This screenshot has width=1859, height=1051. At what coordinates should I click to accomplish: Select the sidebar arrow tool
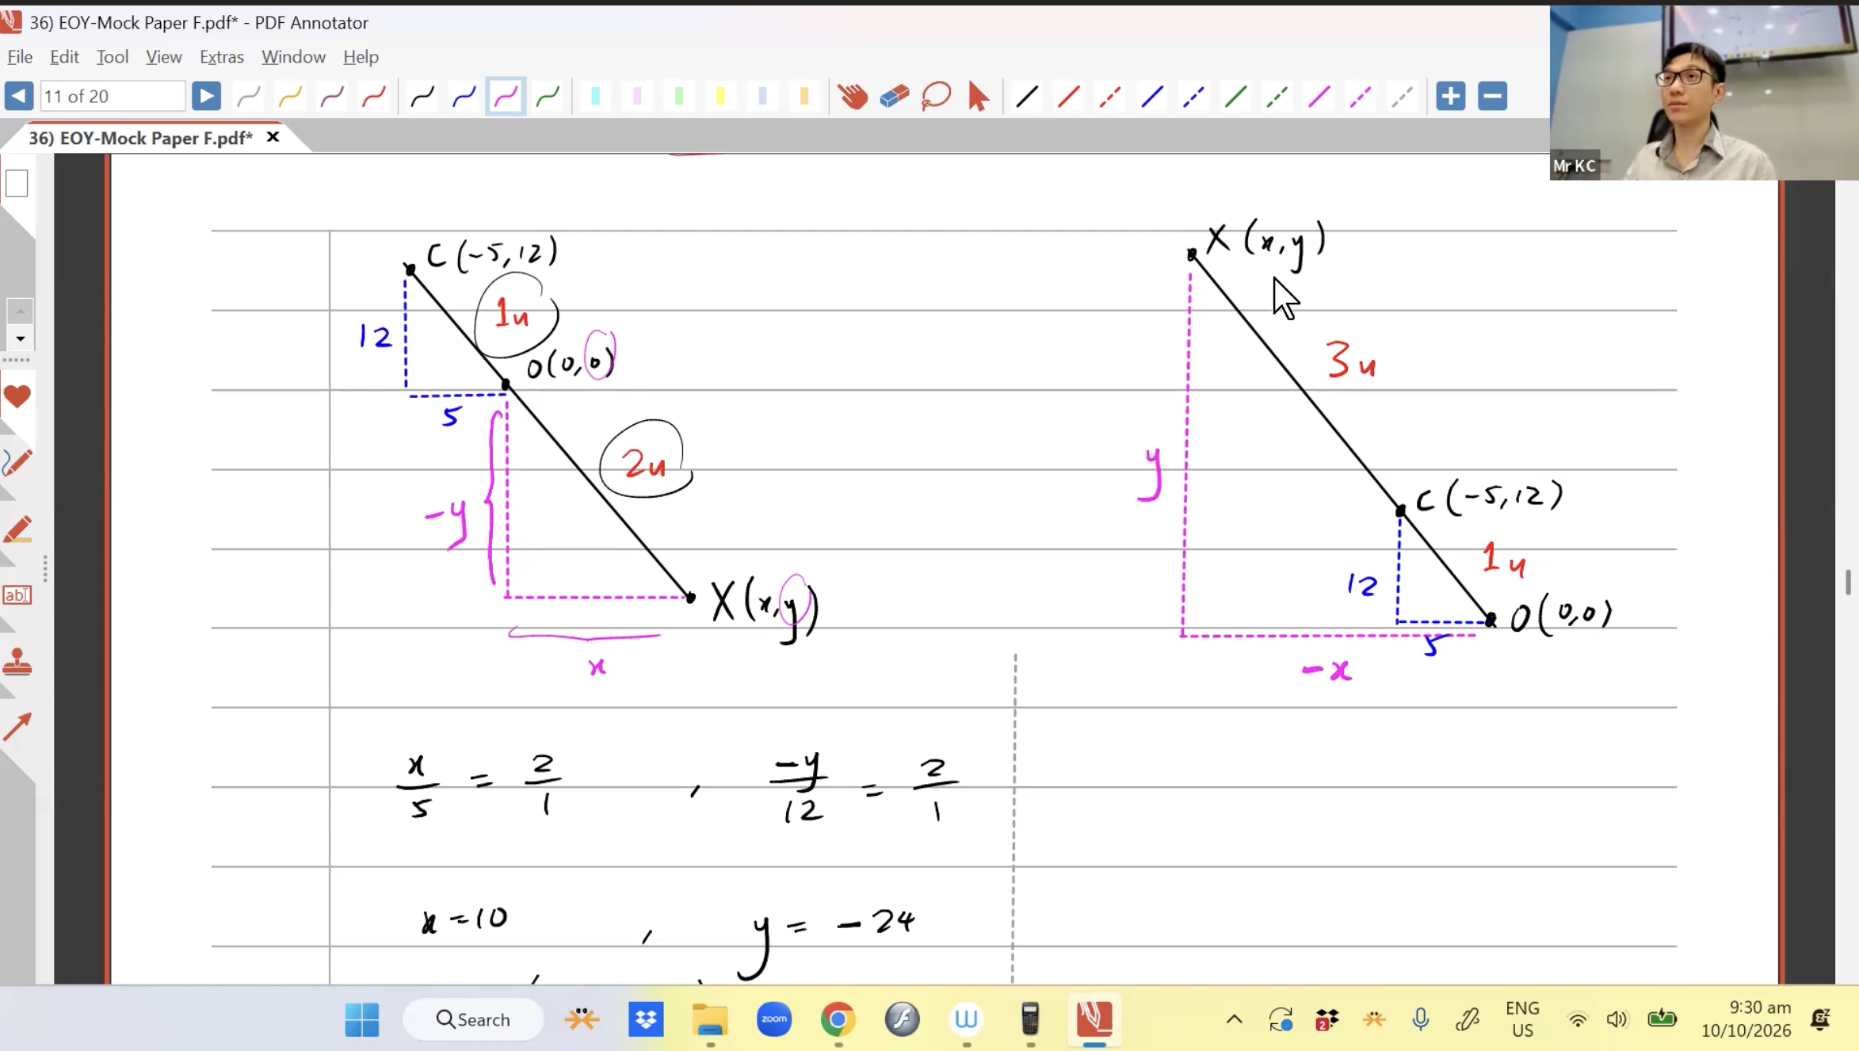[x=17, y=726]
